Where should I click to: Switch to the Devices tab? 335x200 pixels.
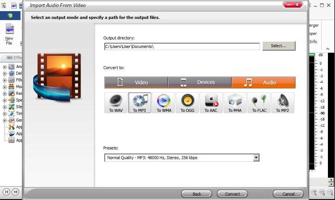click(x=200, y=83)
